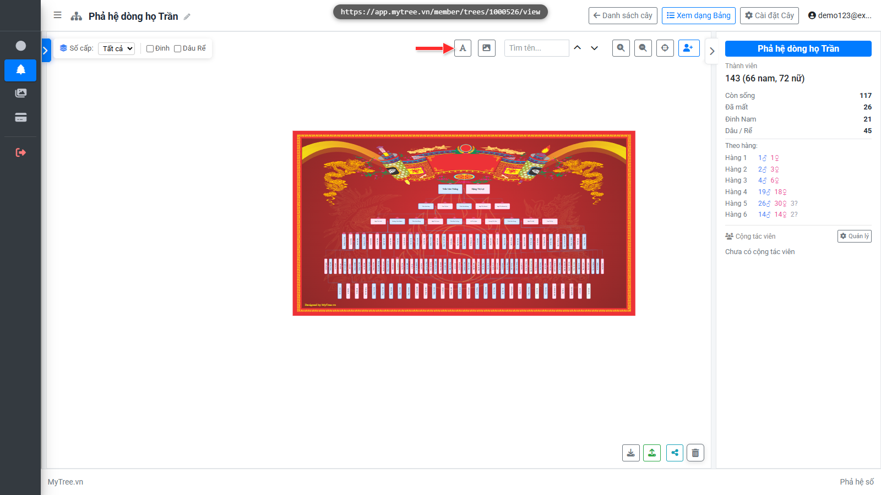Image resolution: width=881 pixels, height=495 pixels.
Task: Download the tree with the download icon
Action: [631, 453]
